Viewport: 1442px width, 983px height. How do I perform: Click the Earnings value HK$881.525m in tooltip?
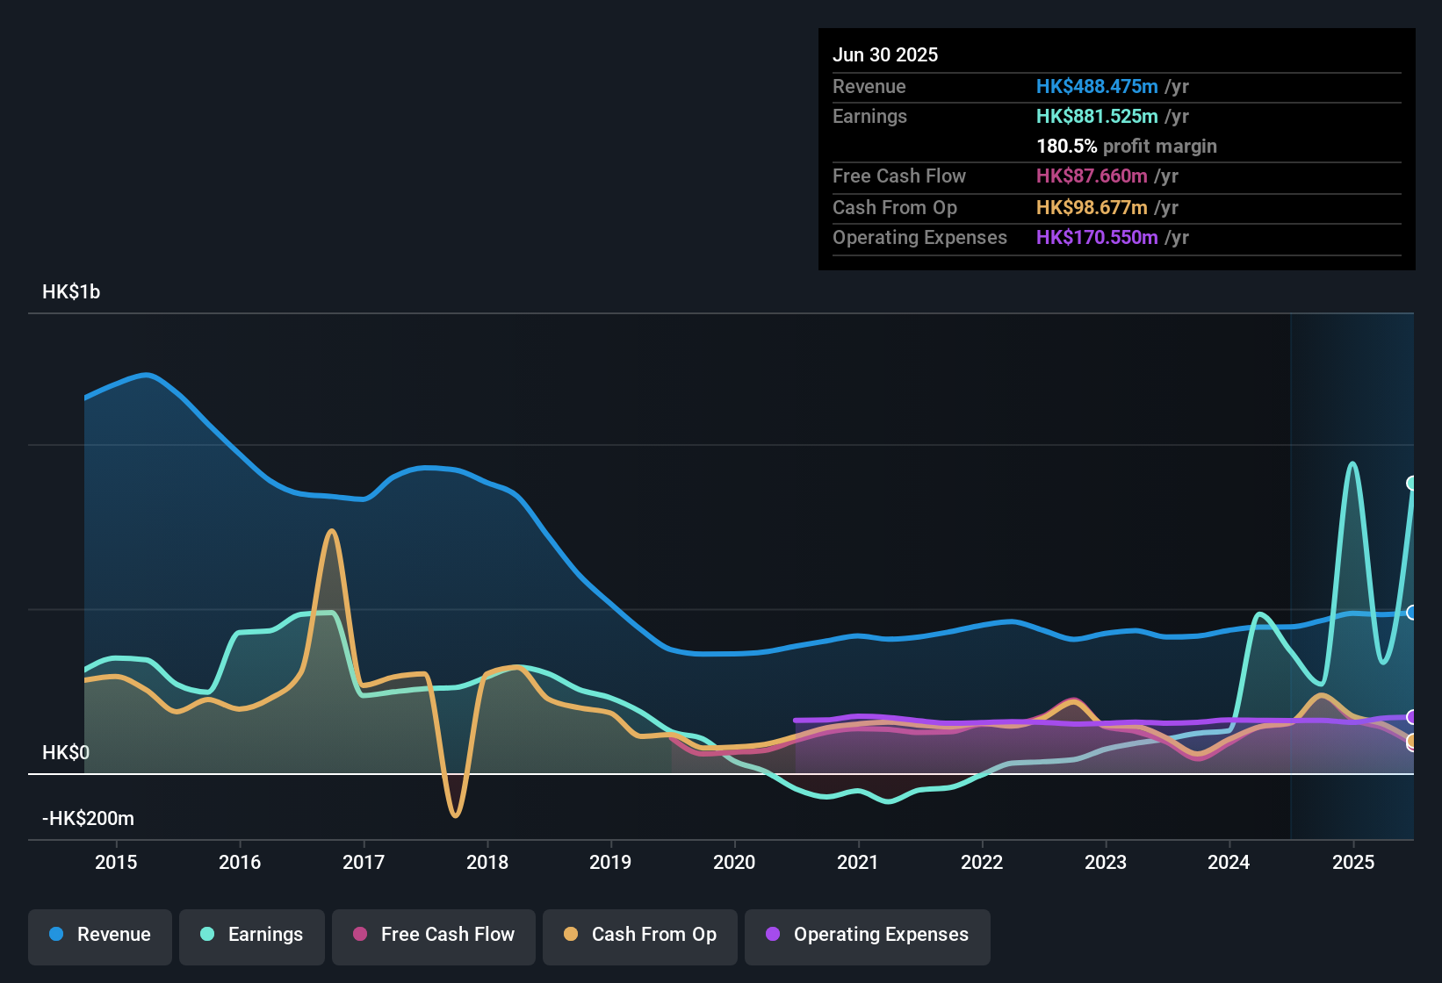[1096, 117]
